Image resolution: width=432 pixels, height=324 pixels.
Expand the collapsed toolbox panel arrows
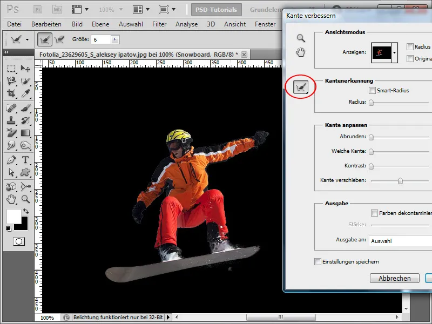[x=6, y=52]
